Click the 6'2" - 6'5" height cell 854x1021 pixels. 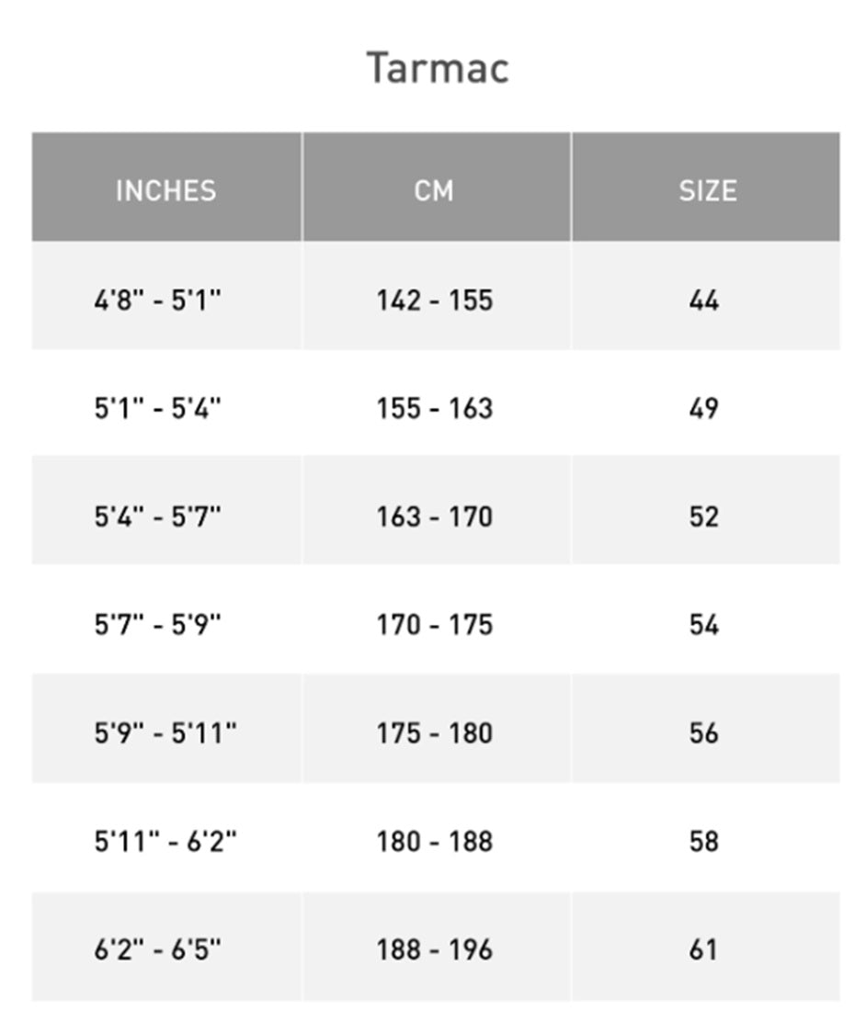tap(158, 949)
